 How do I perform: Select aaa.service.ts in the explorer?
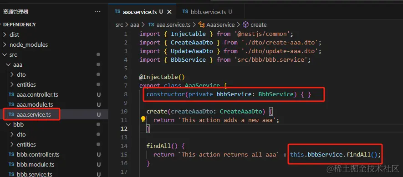[54, 114]
